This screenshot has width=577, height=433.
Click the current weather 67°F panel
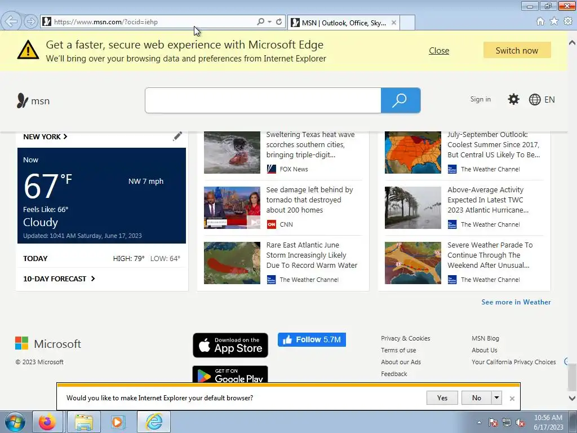pos(101,196)
